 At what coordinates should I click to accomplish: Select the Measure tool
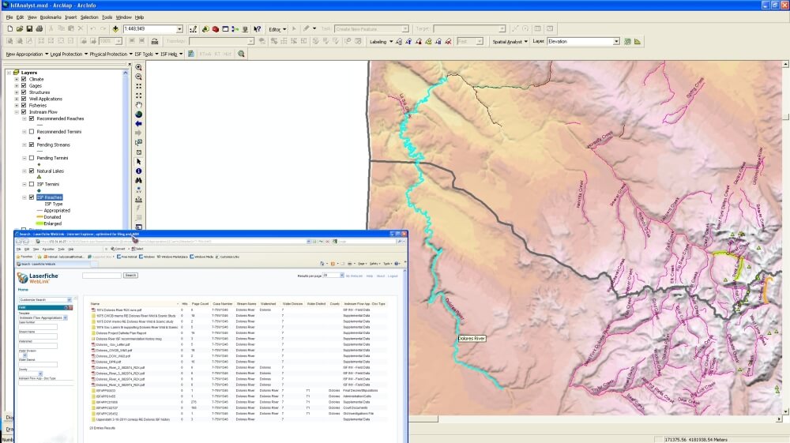pyautogui.click(x=138, y=199)
